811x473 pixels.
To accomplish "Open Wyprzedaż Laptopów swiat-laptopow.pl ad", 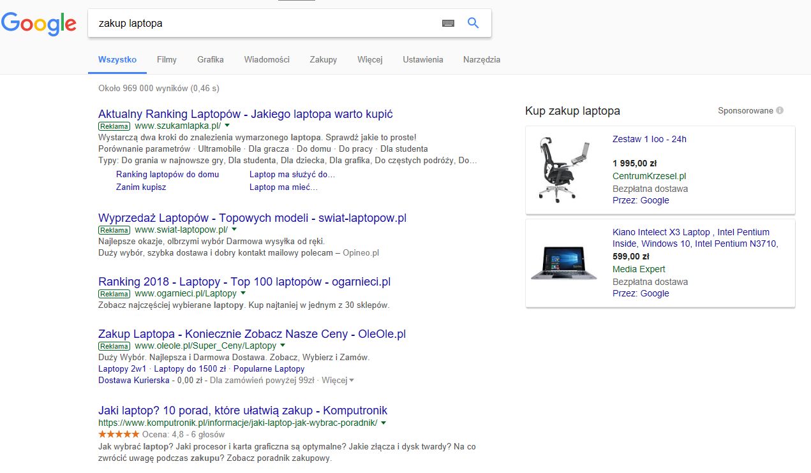I will click(252, 218).
